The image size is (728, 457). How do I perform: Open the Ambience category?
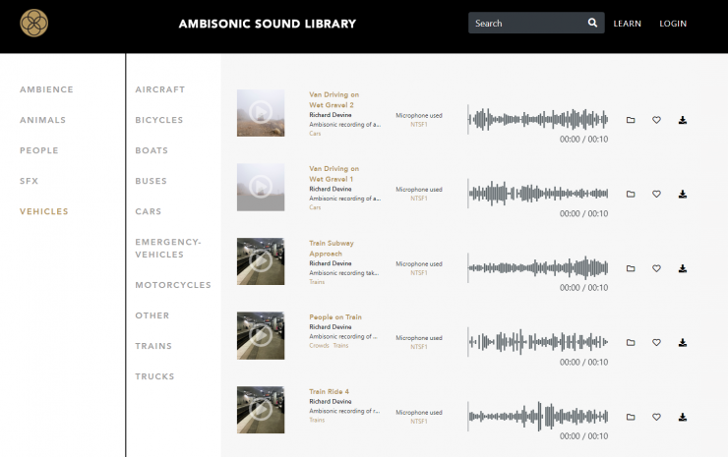pyautogui.click(x=46, y=89)
